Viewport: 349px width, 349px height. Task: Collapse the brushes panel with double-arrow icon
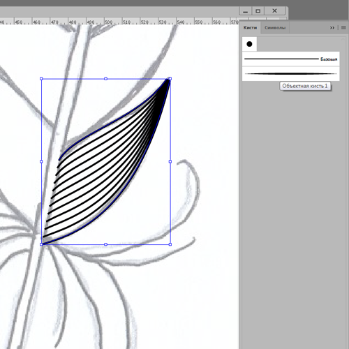[x=332, y=28]
